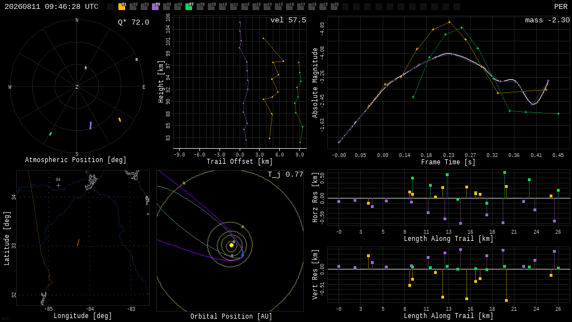The height and width of the screenshot is (322, 572).
Task: Click the orange meteor ground track on map
Action: point(78,243)
